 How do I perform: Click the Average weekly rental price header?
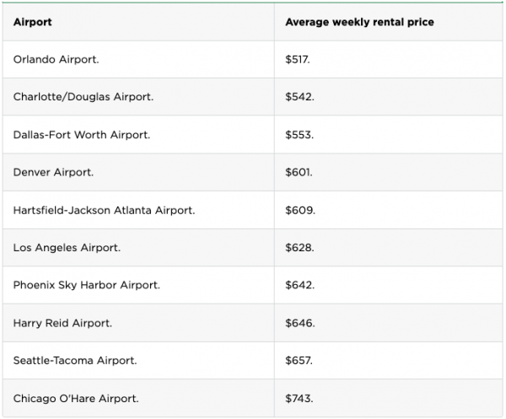[360, 22]
